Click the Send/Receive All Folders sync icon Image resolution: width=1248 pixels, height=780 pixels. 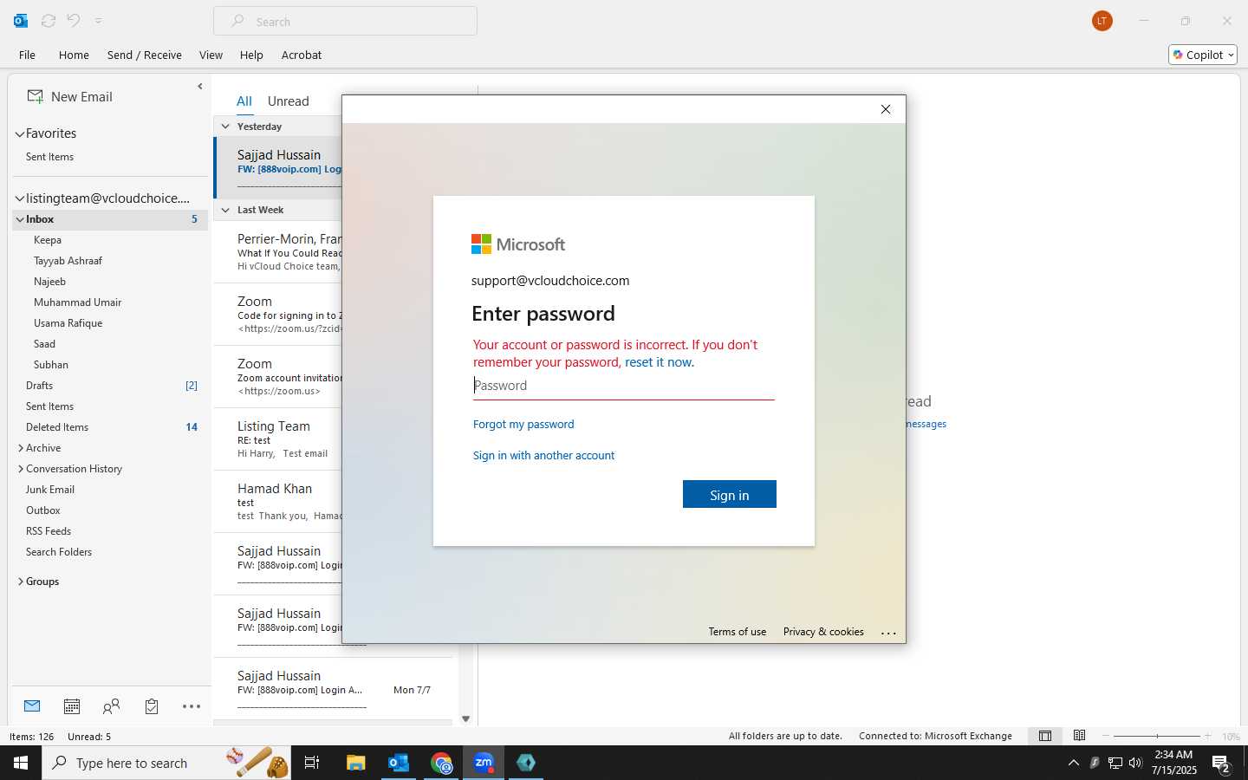click(x=49, y=21)
